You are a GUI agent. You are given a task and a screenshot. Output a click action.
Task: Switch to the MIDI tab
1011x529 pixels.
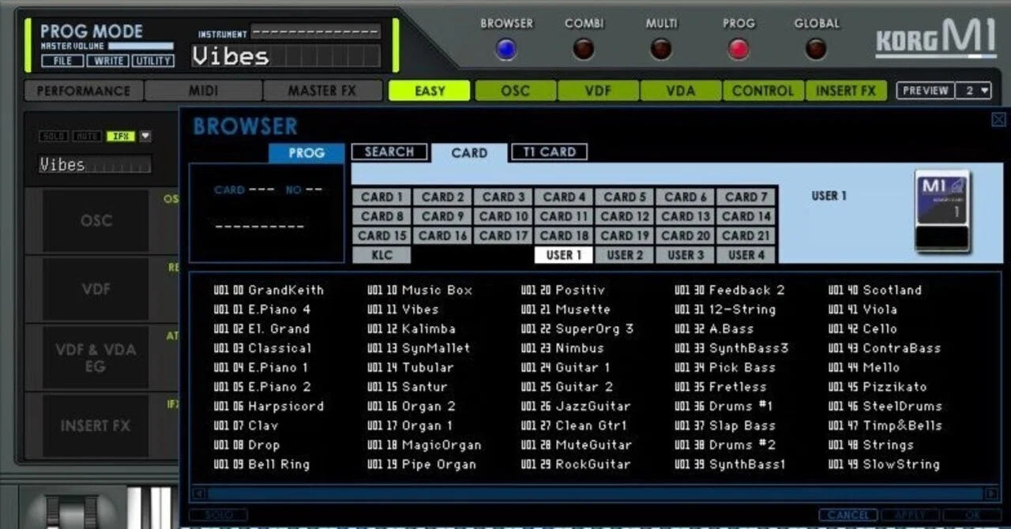pyautogui.click(x=203, y=91)
